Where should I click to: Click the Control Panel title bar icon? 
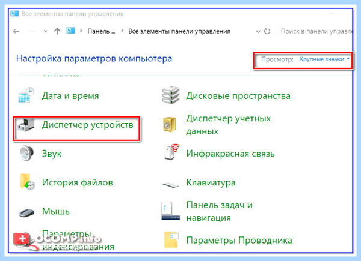click(x=14, y=14)
